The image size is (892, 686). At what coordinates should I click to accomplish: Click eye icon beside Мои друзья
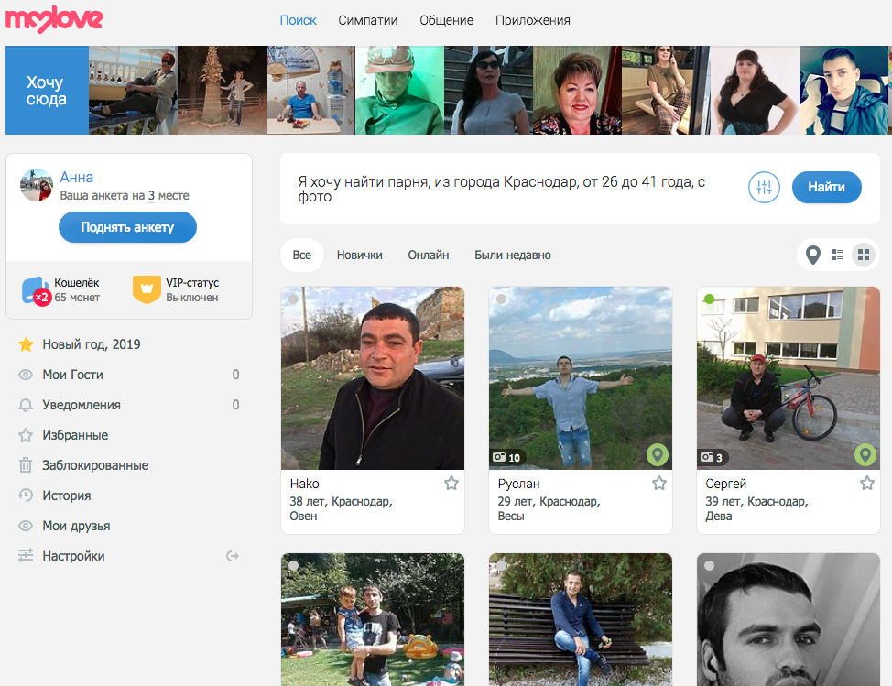[x=26, y=526]
